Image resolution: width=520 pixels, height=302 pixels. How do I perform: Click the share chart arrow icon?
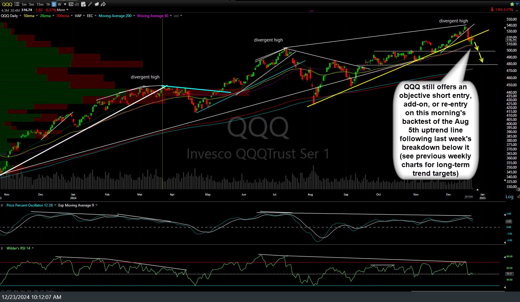(x=103, y=4)
